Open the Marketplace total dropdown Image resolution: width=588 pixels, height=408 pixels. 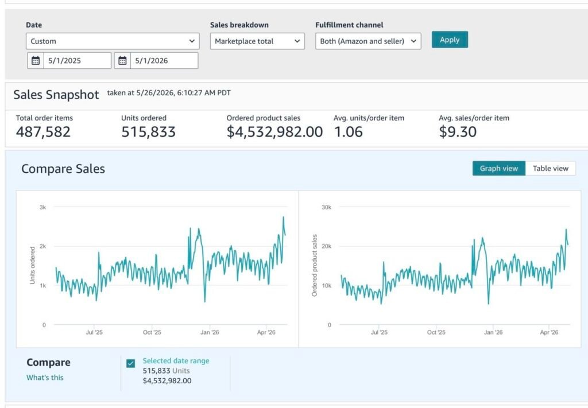tap(257, 41)
